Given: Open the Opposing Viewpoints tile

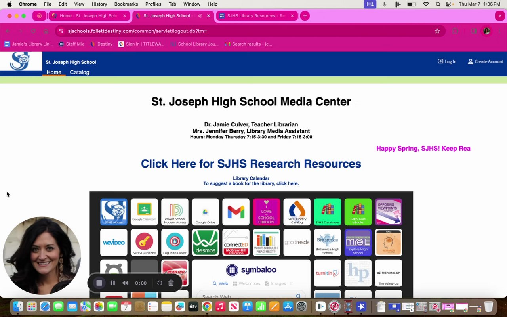Looking at the screenshot, I should pyautogui.click(x=388, y=212).
